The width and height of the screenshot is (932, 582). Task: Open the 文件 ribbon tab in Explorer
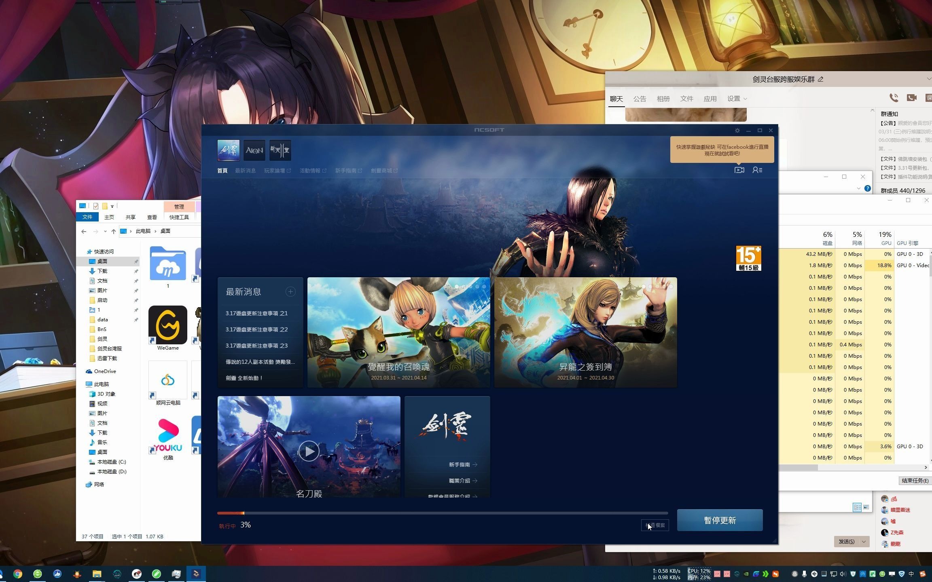(87, 217)
